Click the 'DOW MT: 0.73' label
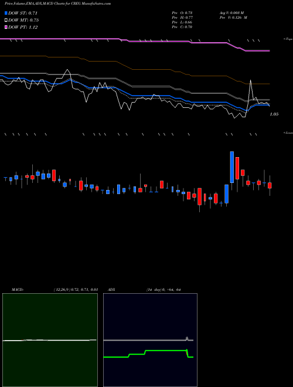Image resolution: width=293 pixels, height=387 pixels. point(23,21)
